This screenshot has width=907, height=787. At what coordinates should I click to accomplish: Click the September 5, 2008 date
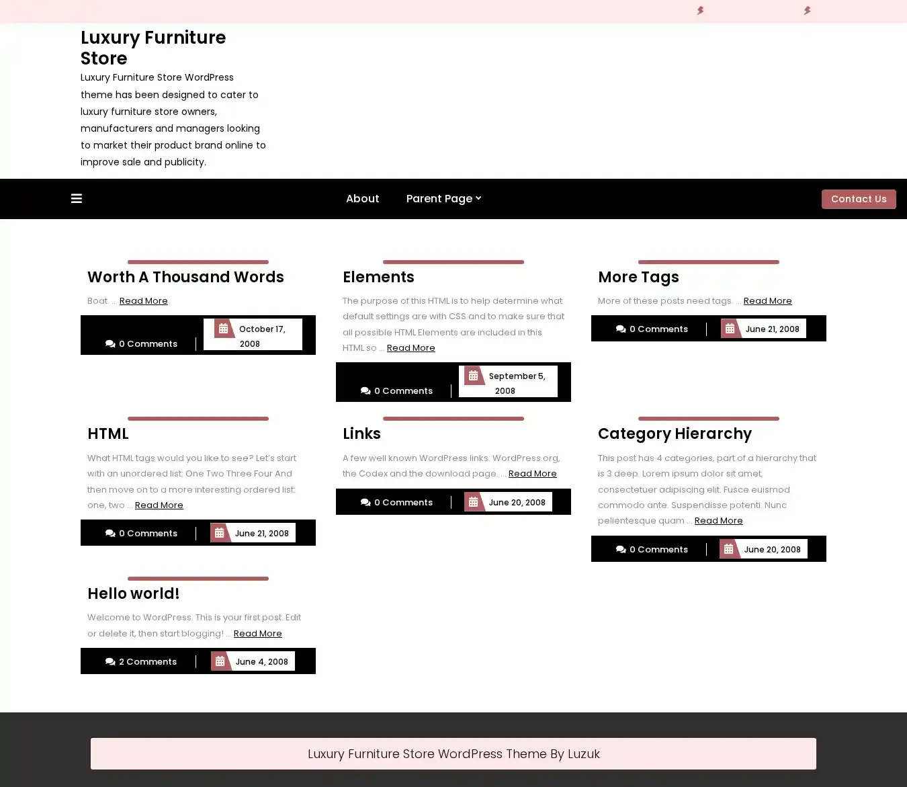tap(517, 383)
